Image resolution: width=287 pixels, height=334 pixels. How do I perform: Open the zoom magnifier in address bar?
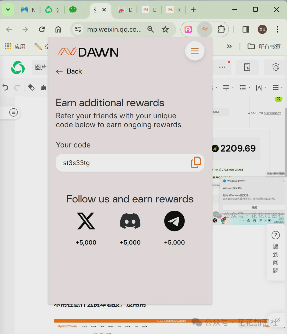click(x=151, y=29)
